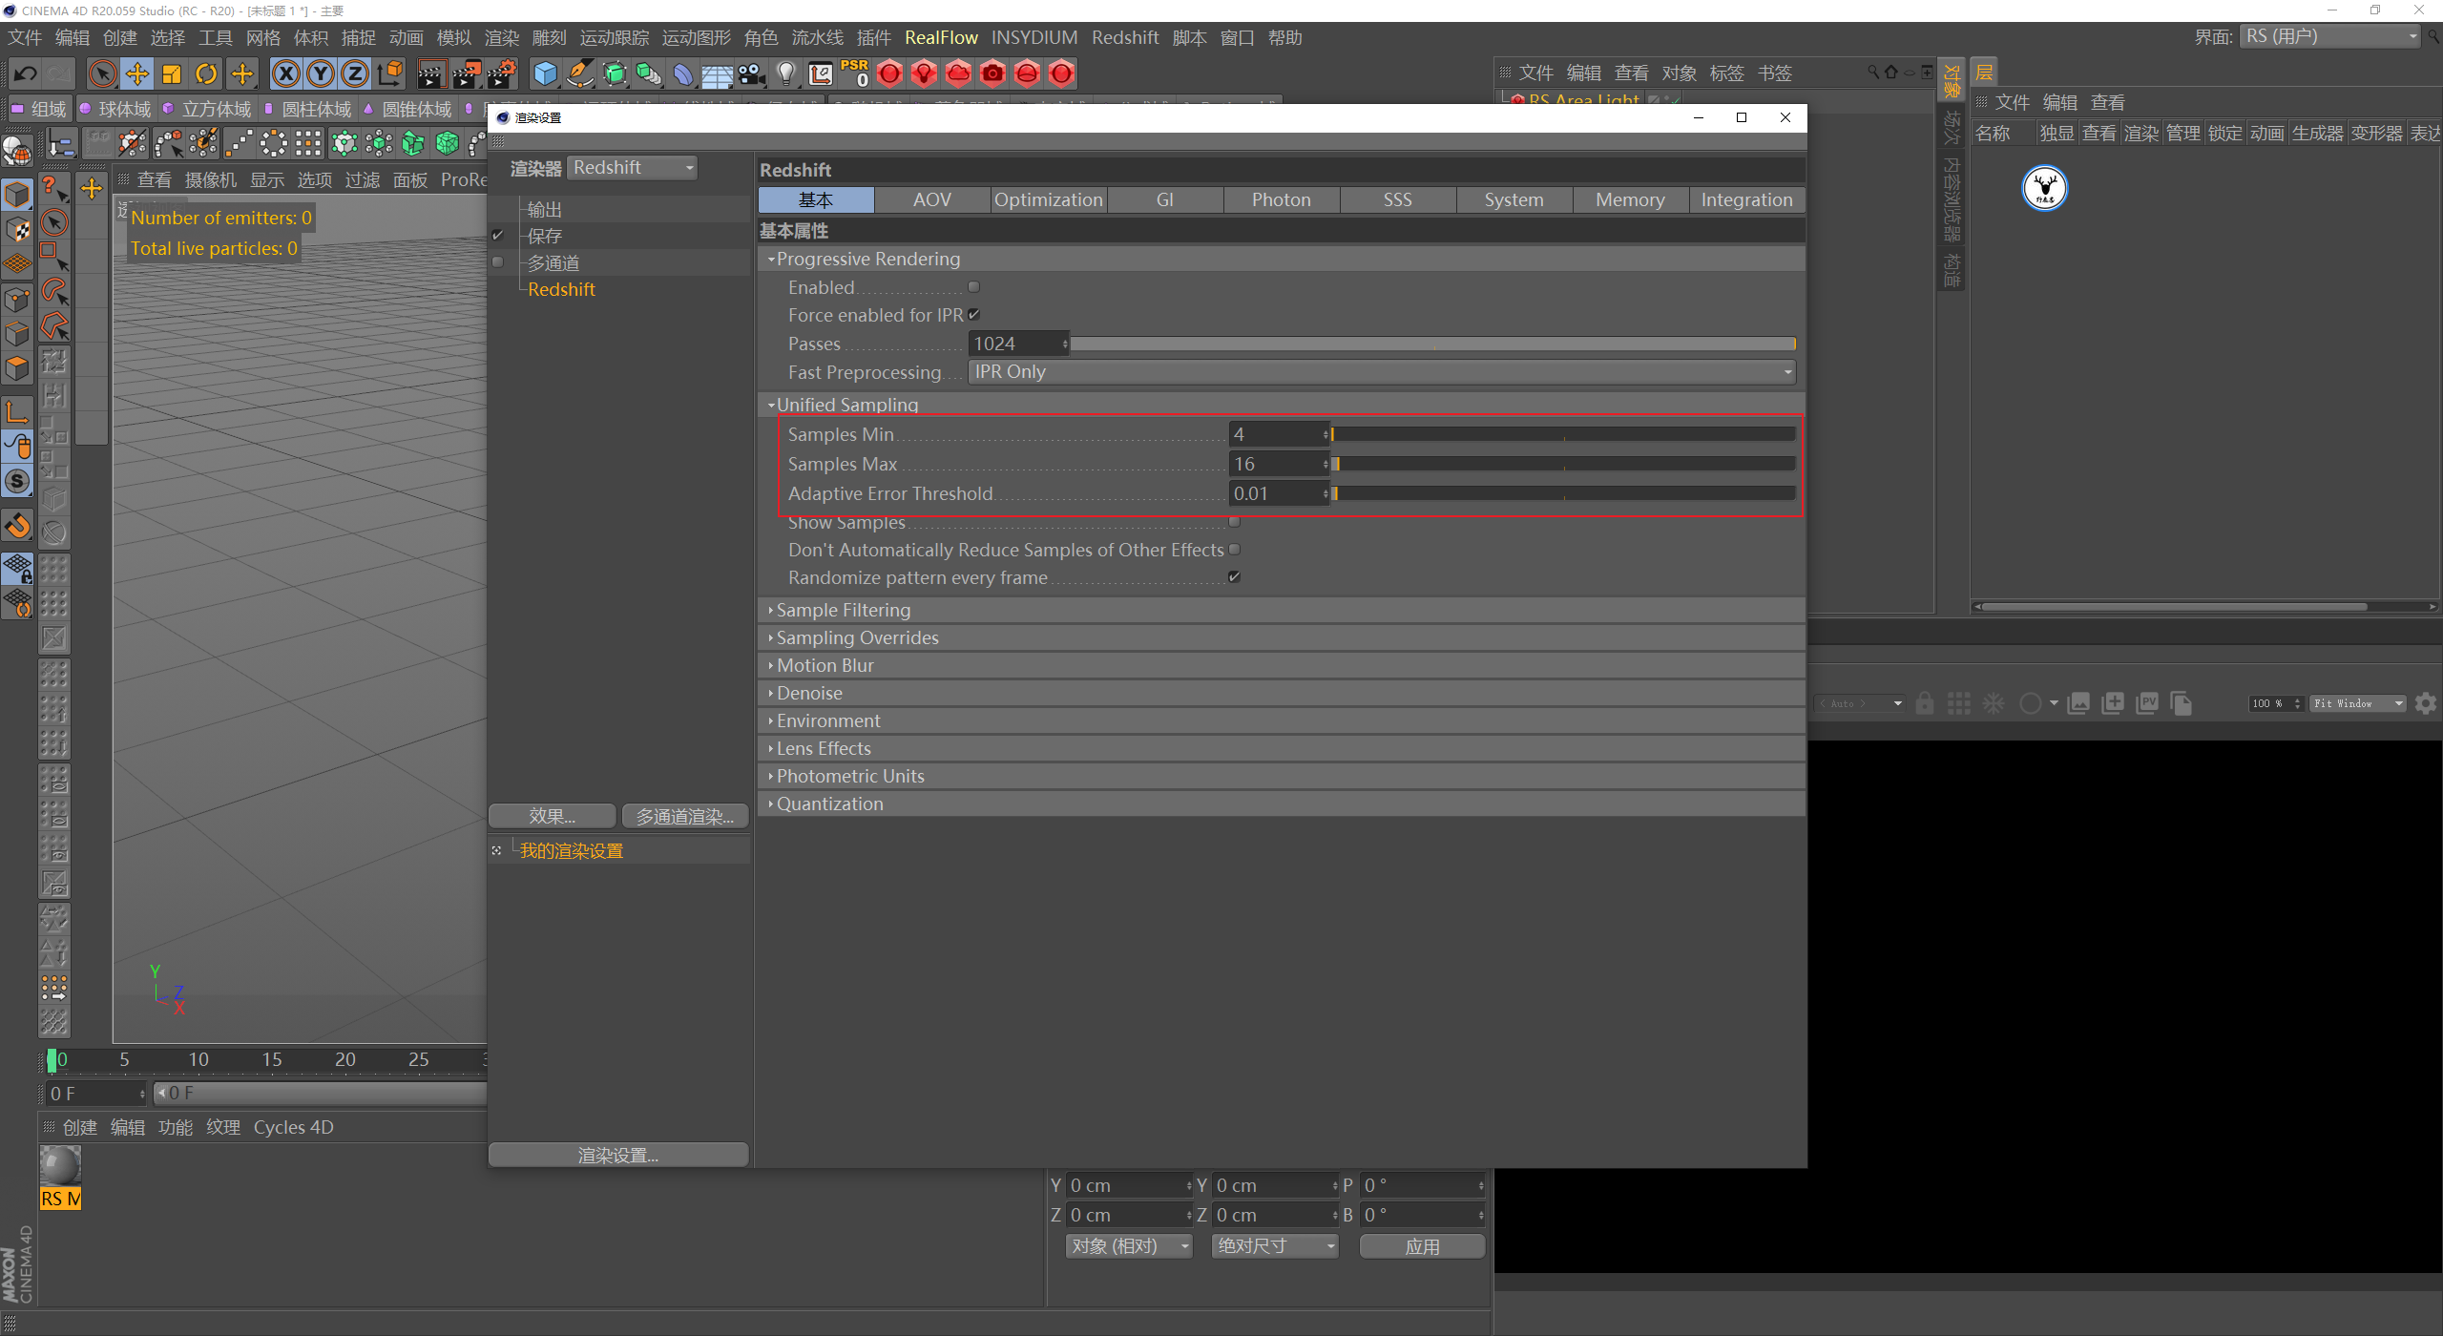Switch to the AOV tab
2443x1336 pixels.
(932, 199)
